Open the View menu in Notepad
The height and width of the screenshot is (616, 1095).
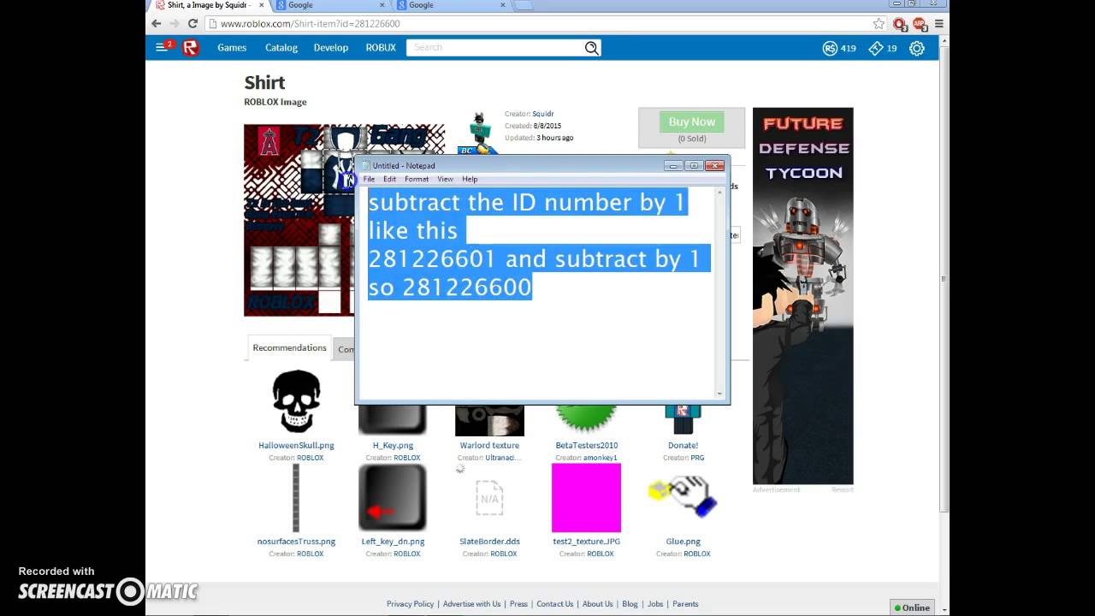445,179
